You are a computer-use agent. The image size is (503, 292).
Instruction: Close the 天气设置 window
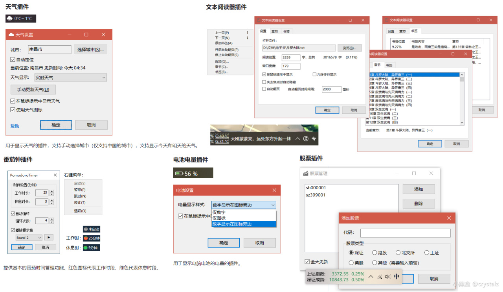[103, 35]
